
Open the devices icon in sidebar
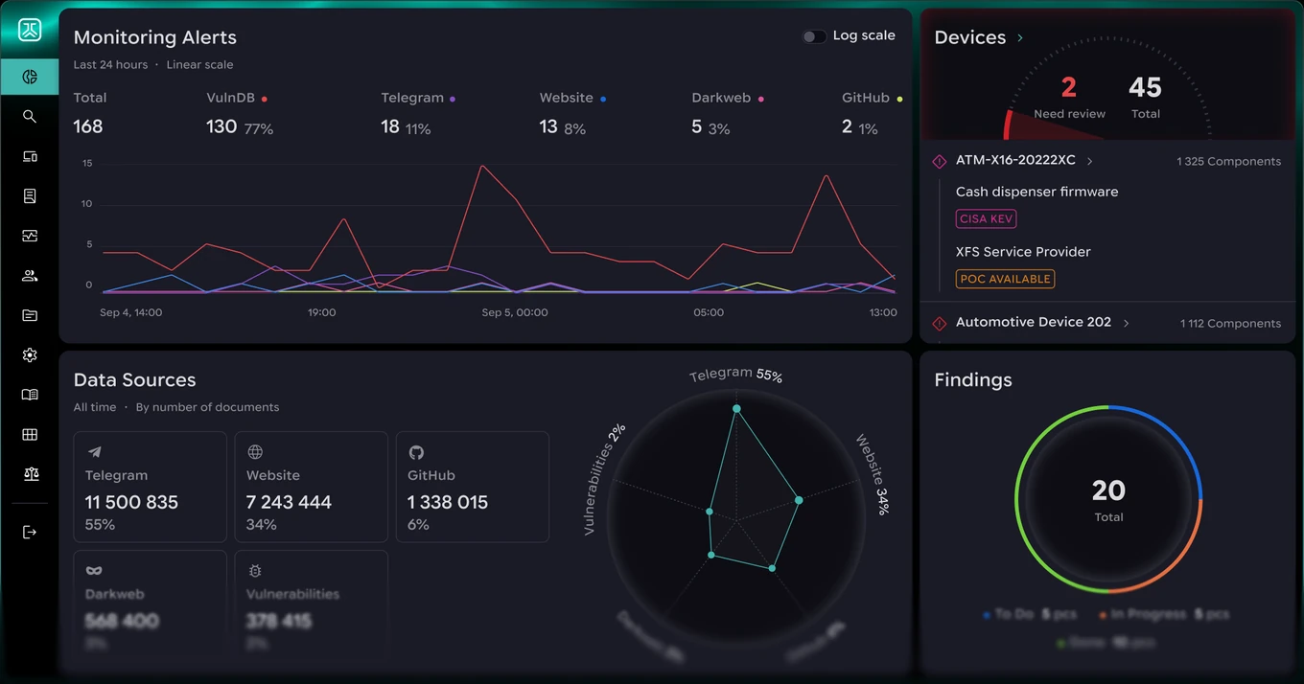pos(30,156)
